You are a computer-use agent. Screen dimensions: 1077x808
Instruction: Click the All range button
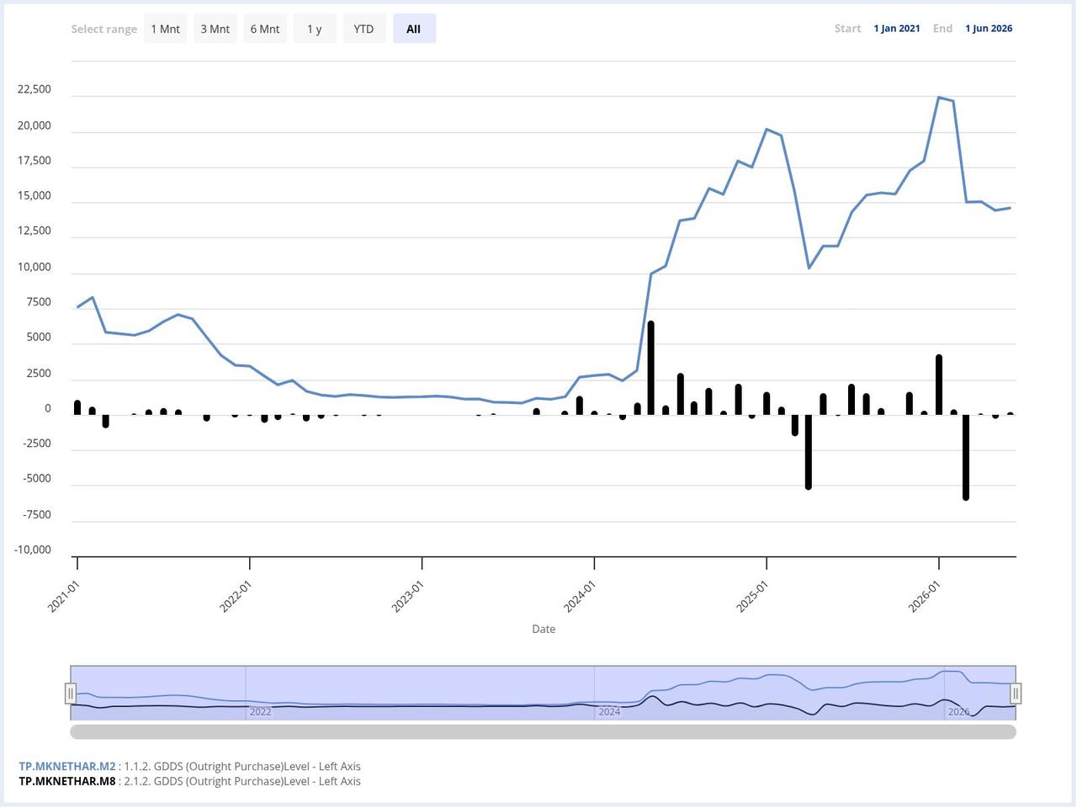click(413, 29)
